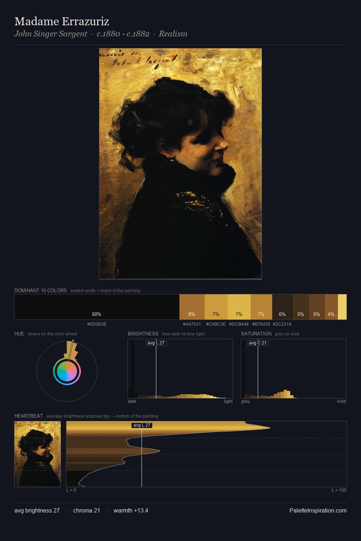361x541 pixels.
Task: Click "avg L 27" tag in Heartbeat chart
Action: click(x=142, y=425)
